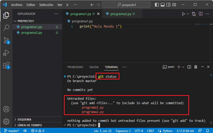The height and width of the screenshot is (133, 213).
Task: Open the Archivo menu
Action: pos(17,5)
